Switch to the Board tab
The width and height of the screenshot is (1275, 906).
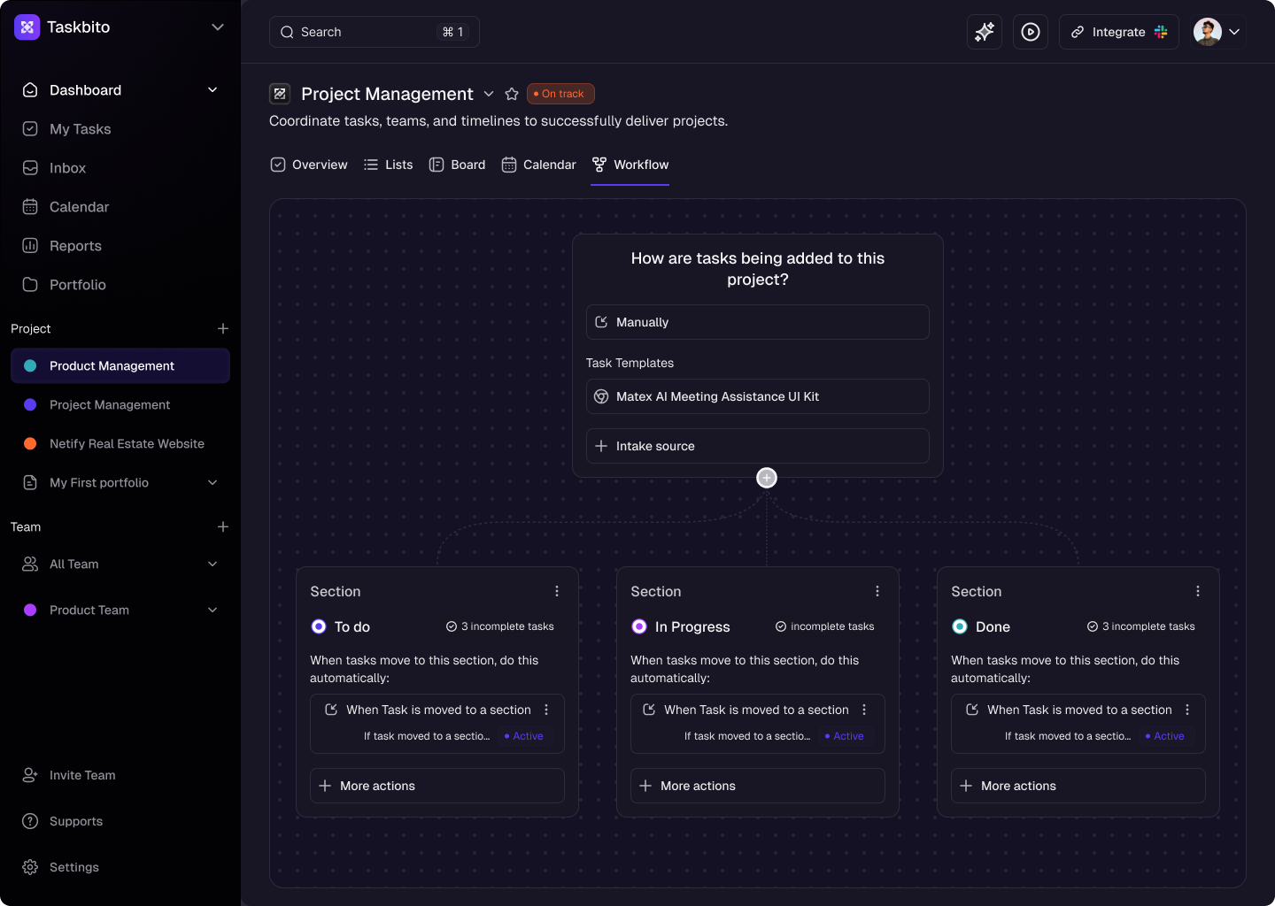click(458, 165)
